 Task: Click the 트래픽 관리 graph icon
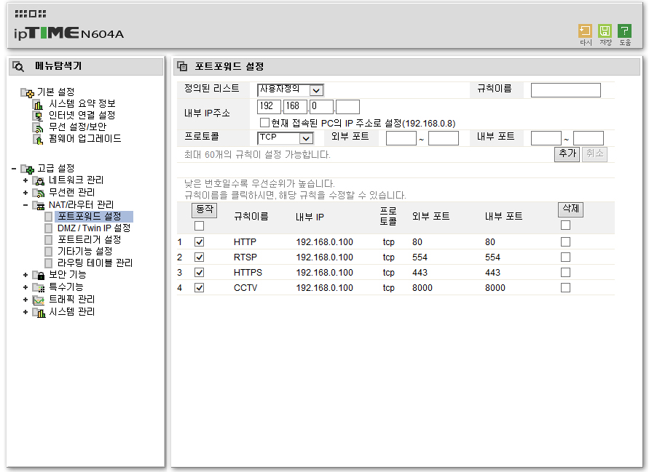click(x=39, y=300)
